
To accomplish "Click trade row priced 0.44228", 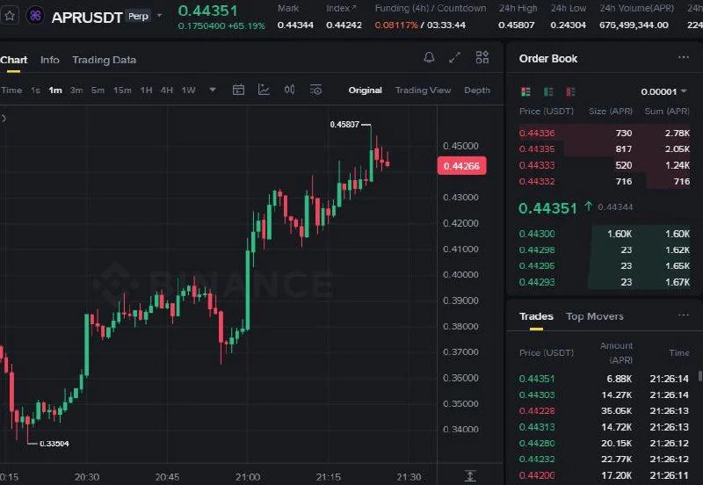I will click(x=604, y=411).
